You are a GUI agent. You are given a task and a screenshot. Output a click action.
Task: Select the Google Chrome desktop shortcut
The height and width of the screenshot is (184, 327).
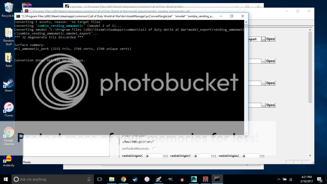(9, 136)
